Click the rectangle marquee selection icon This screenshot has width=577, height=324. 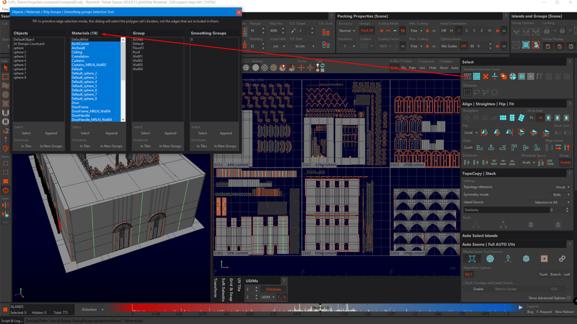pos(467,92)
